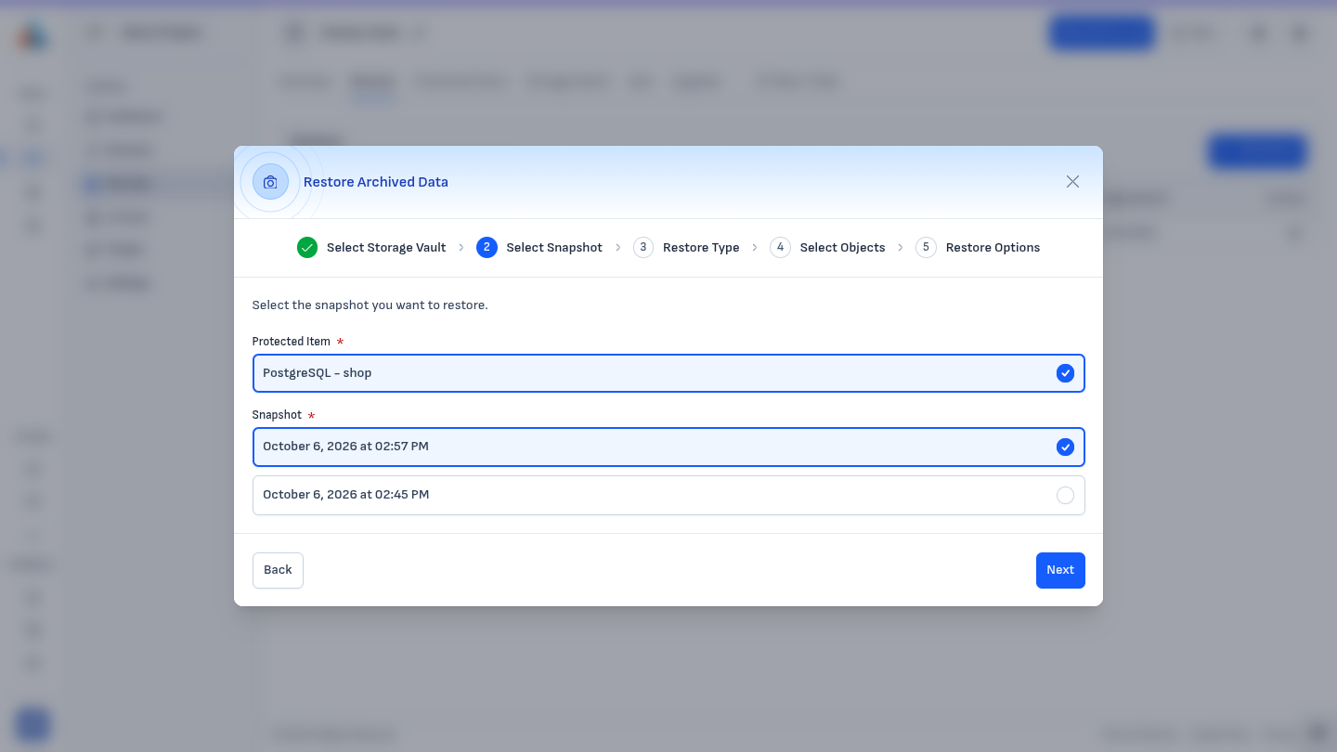Continue with the Next button
This screenshot has width=1337, height=752.
1060,570
